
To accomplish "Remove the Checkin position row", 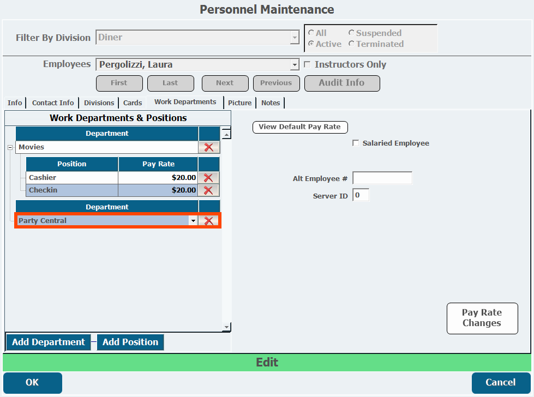I will click(208, 190).
